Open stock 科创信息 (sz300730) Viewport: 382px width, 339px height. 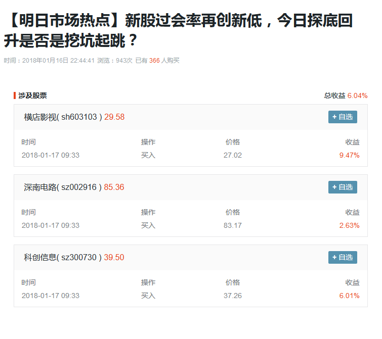coord(63,257)
